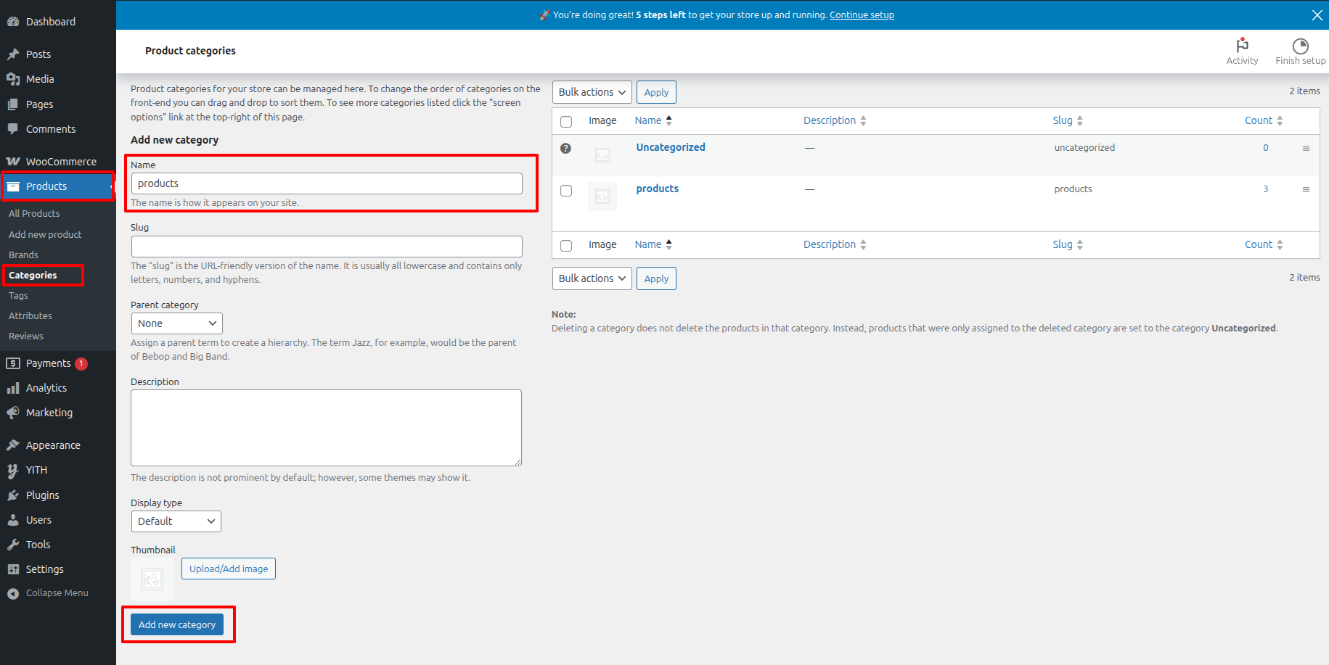Toggle select-all checkbox in table footer
Screen dimensions: 1329x665
(566, 245)
